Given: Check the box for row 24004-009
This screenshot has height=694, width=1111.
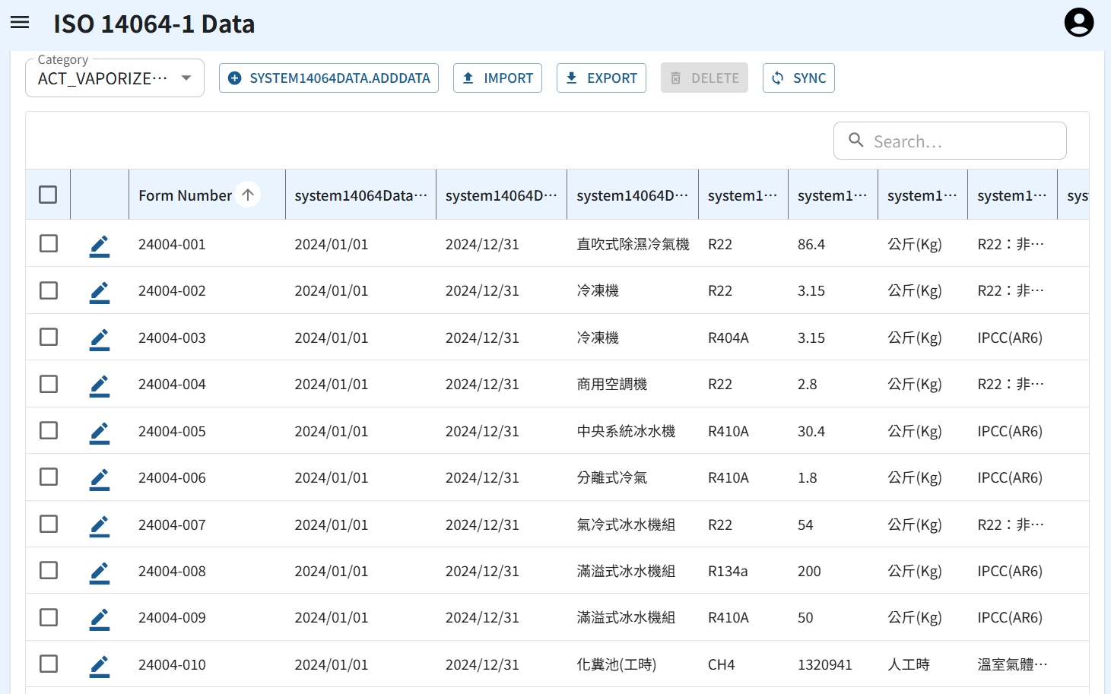Looking at the screenshot, I should click(49, 617).
